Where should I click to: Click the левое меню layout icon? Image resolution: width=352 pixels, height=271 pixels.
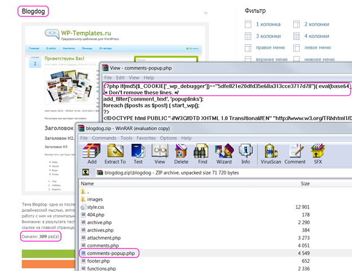coord(296,47)
